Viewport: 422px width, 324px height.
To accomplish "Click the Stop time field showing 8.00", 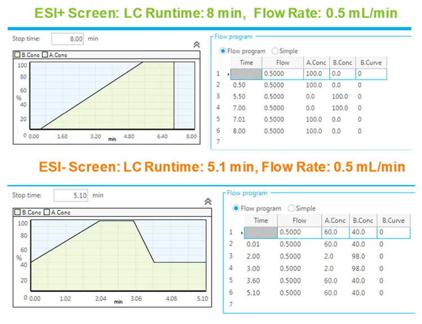I will pos(69,39).
